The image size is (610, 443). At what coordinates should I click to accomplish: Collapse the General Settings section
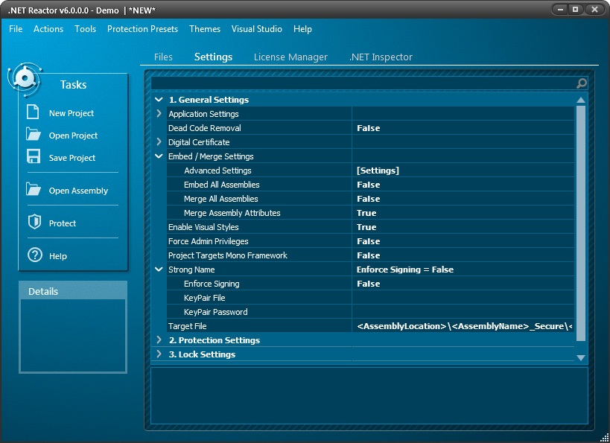158,99
